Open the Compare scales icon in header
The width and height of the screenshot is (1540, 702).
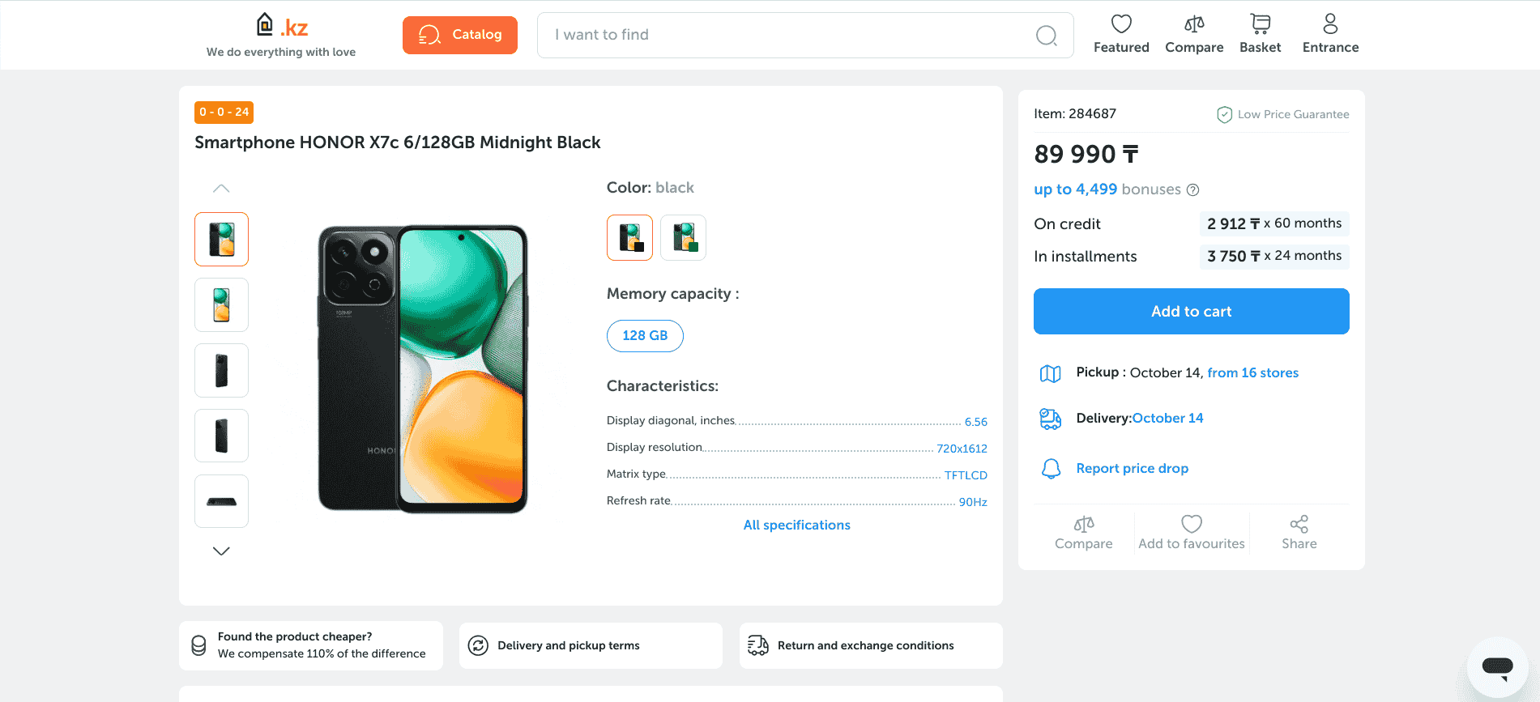coord(1194,24)
